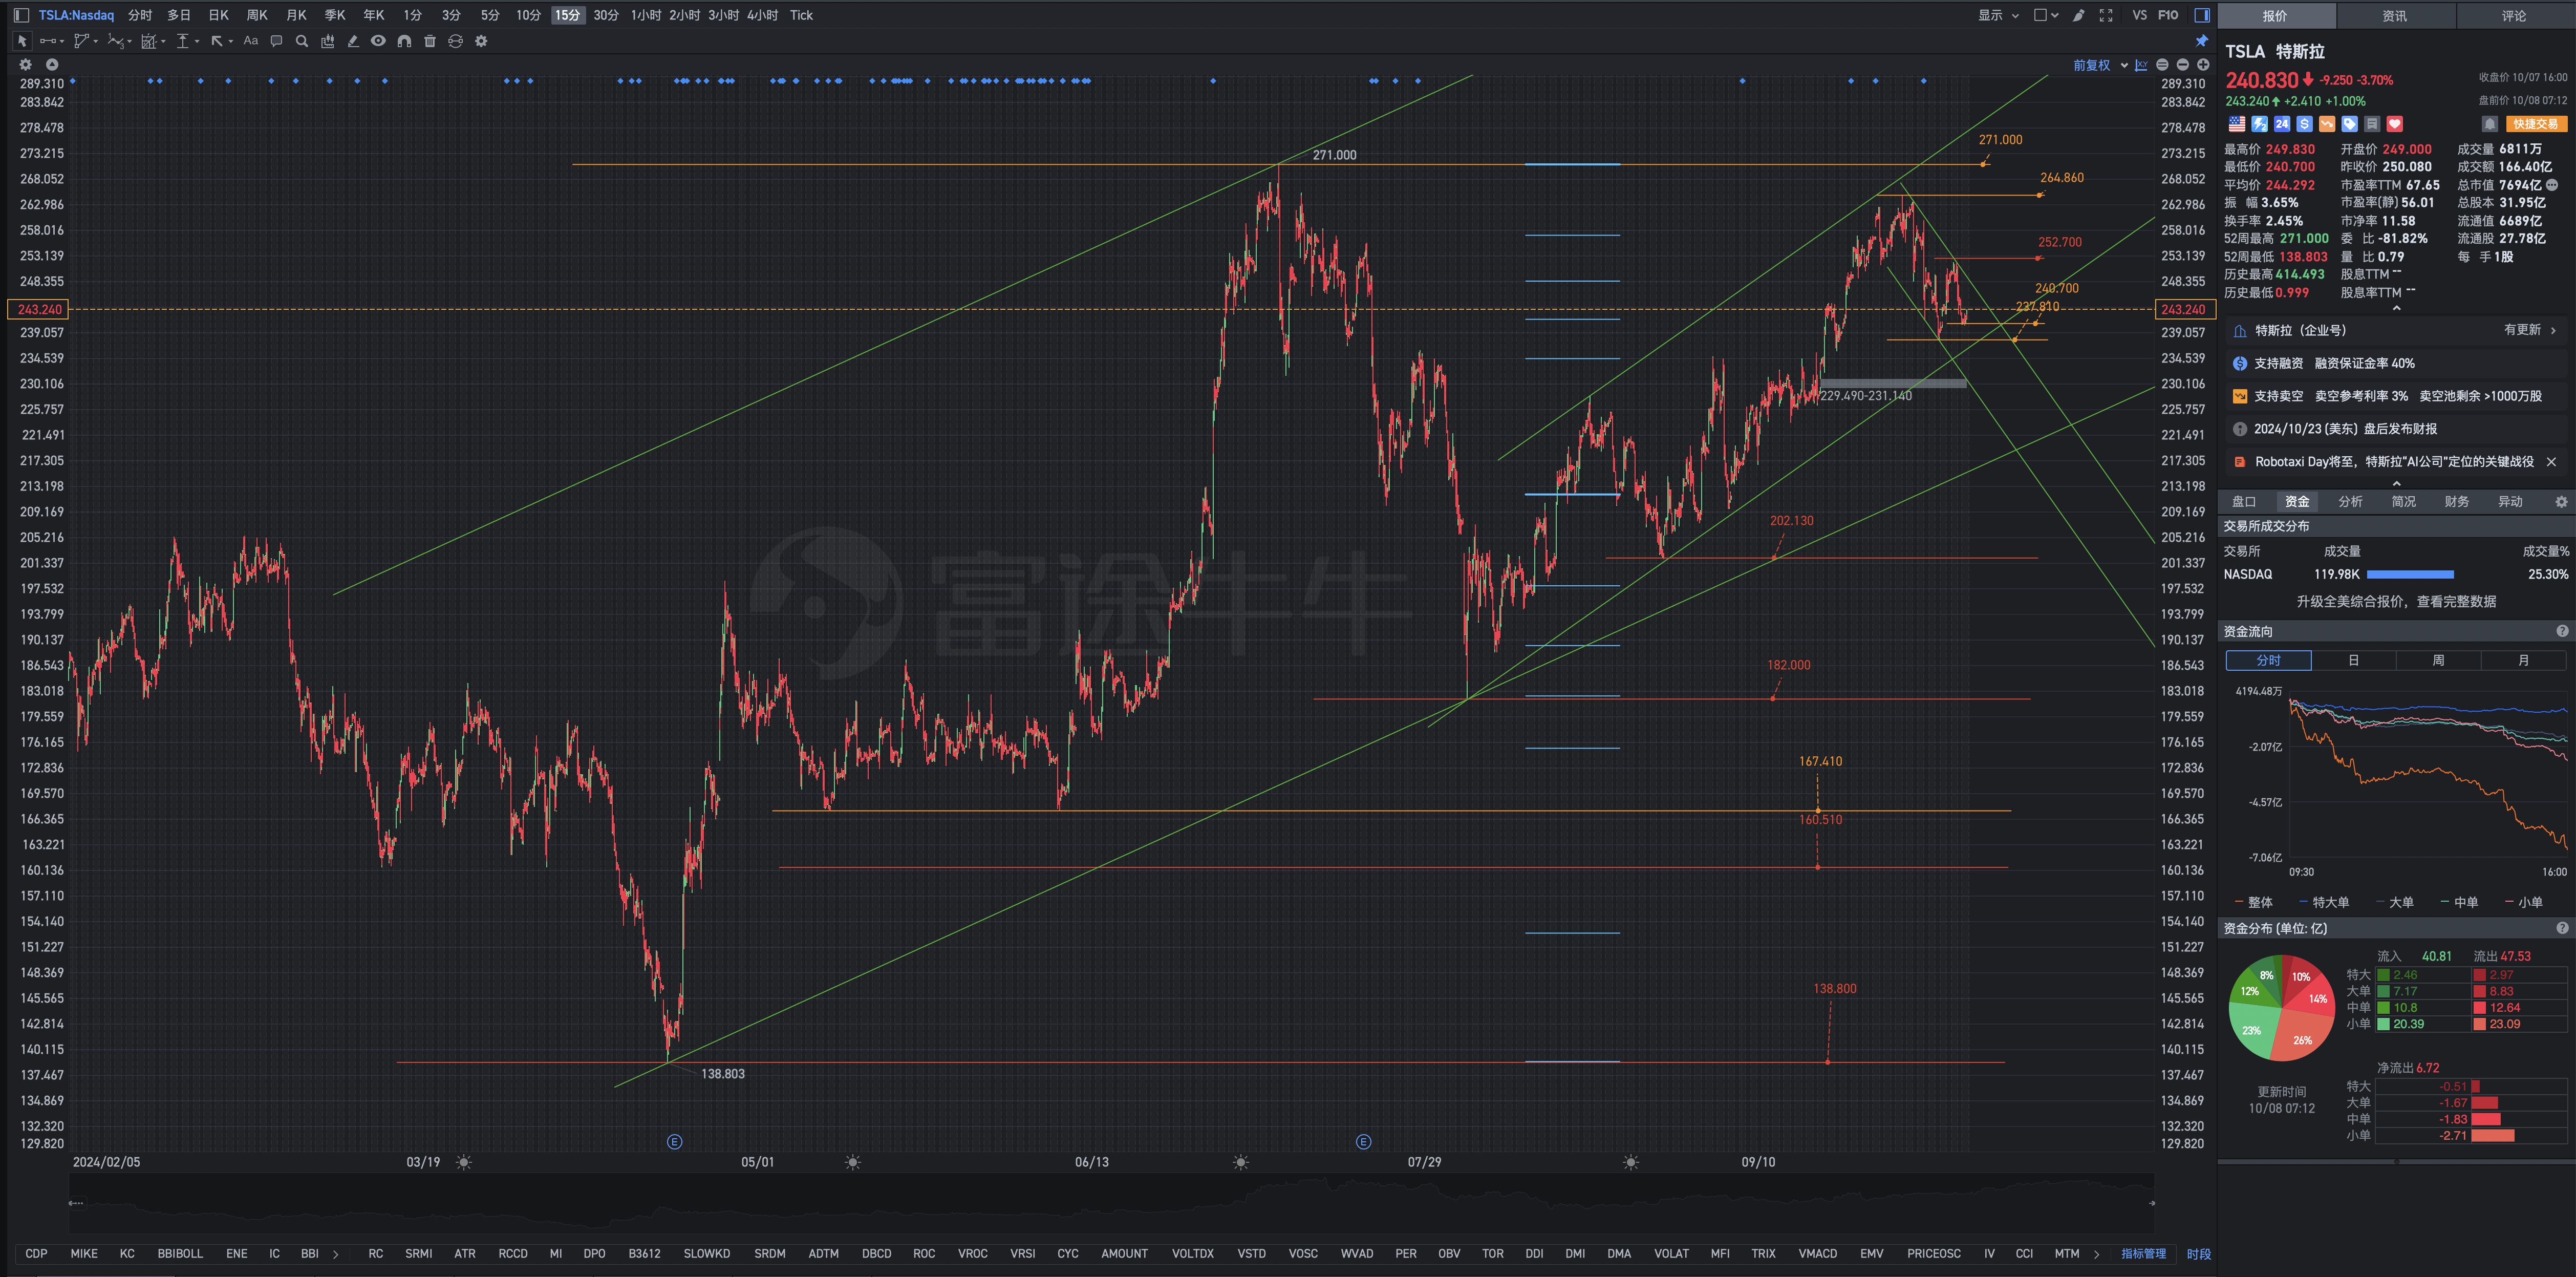Activate the magnifier zoom tool
The image size is (2576, 1277).
click(302, 41)
